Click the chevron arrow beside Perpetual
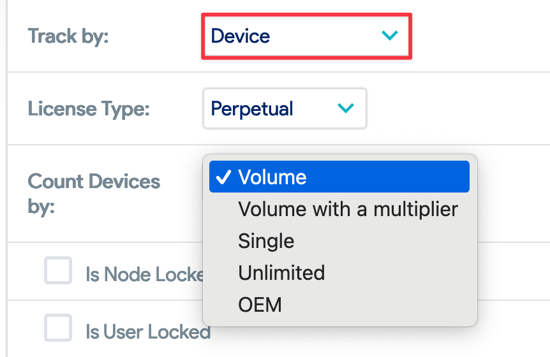Image resolution: width=550 pixels, height=357 pixels. click(346, 108)
